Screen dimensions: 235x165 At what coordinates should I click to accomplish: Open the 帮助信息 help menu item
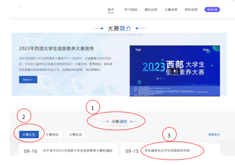(191, 10)
